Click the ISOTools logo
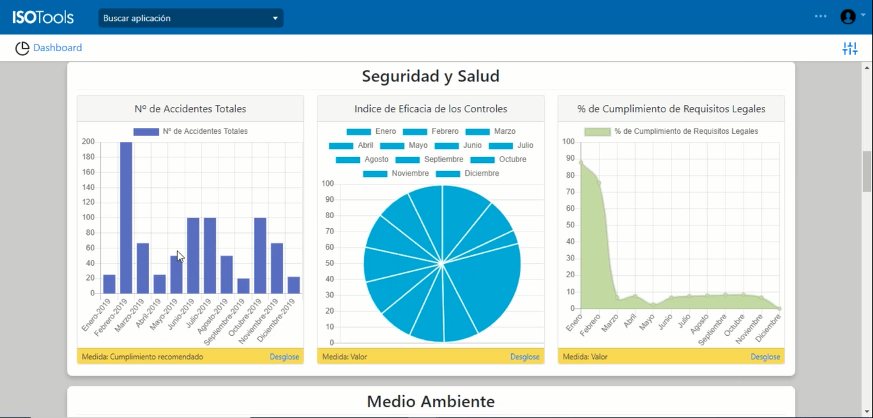Screen dimensions: 873x418 coord(43,18)
